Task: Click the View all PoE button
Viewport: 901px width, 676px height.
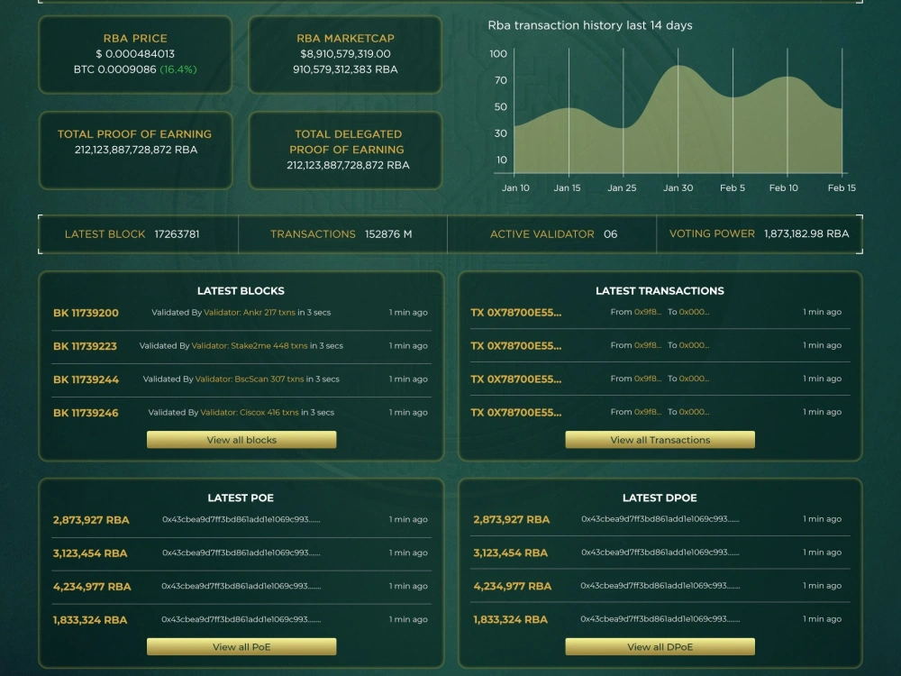Action: tap(241, 646)
